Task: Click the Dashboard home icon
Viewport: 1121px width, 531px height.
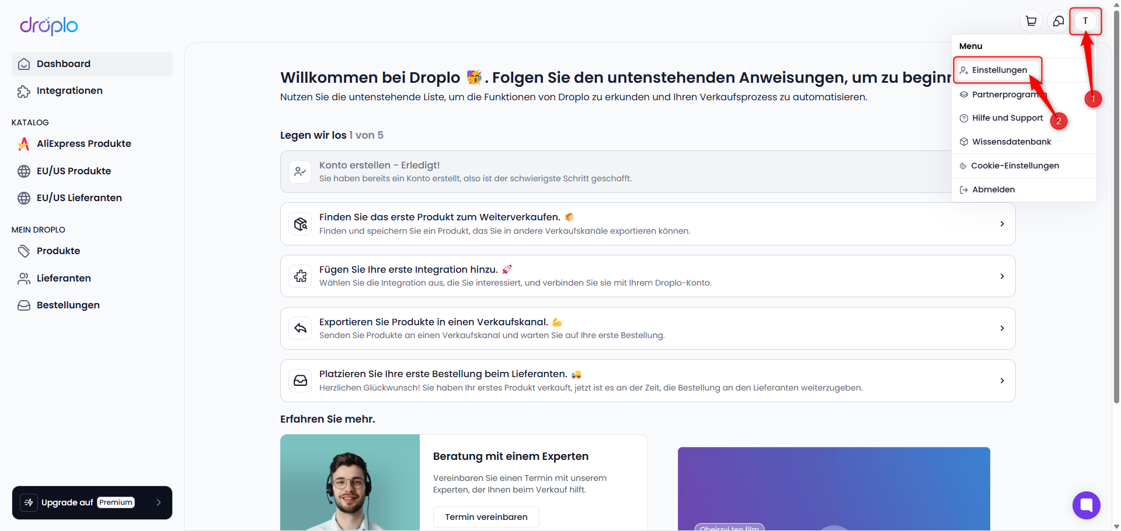Action: click(x=24, y=64)
